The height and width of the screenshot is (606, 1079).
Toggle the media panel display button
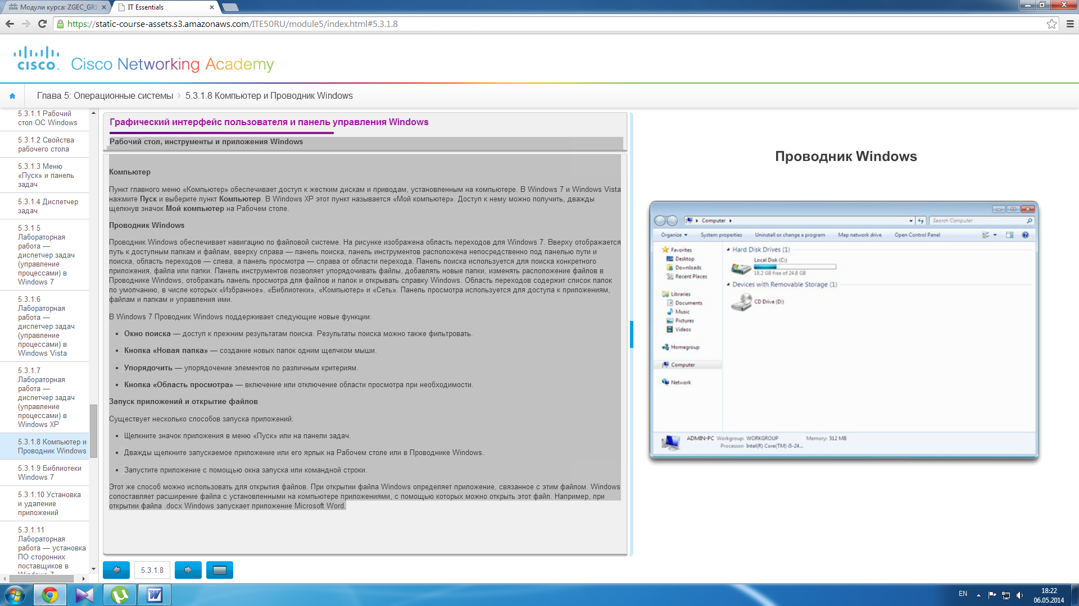coord(220,570)
